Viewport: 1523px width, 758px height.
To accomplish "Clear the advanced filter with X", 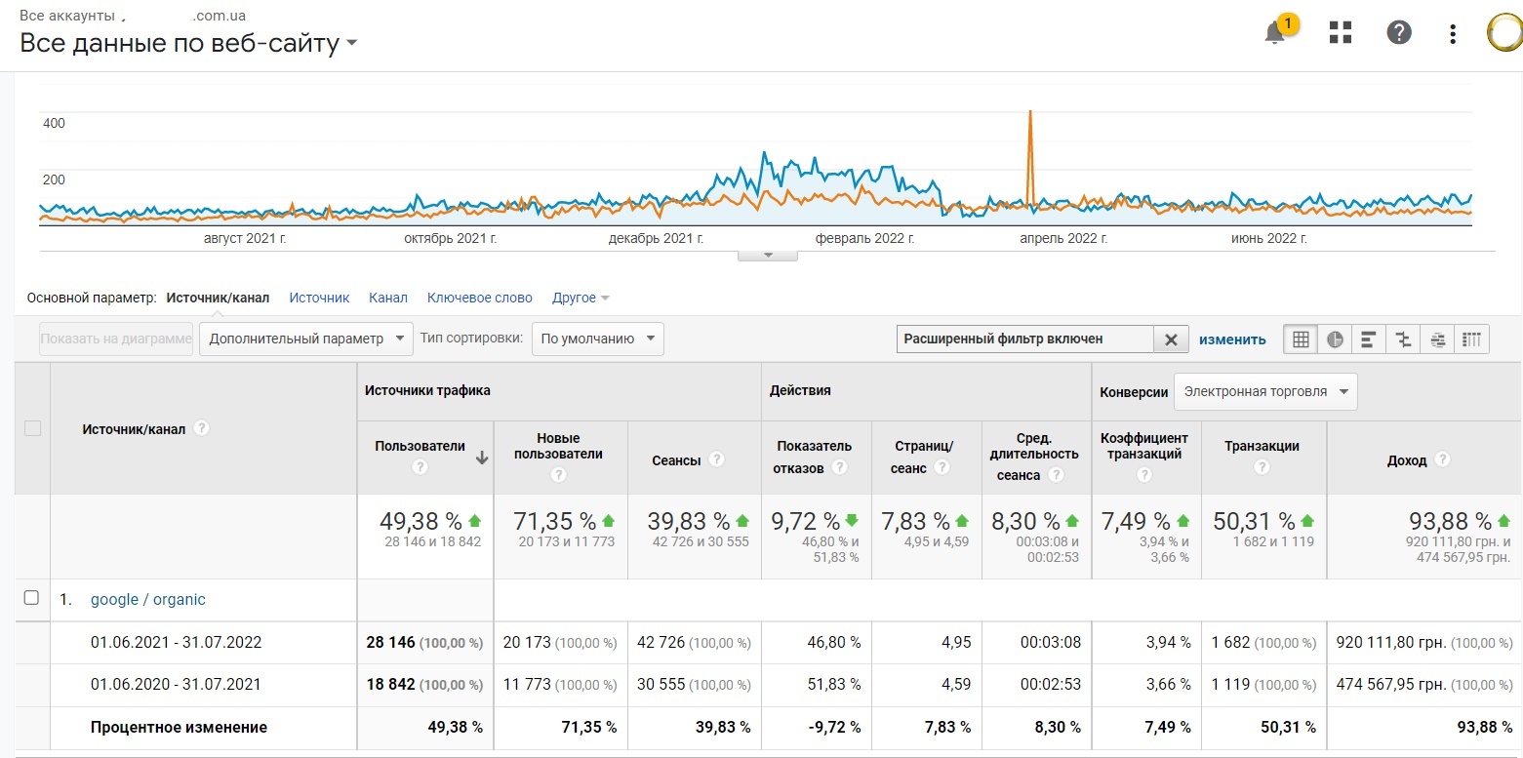I will 1171,339.
